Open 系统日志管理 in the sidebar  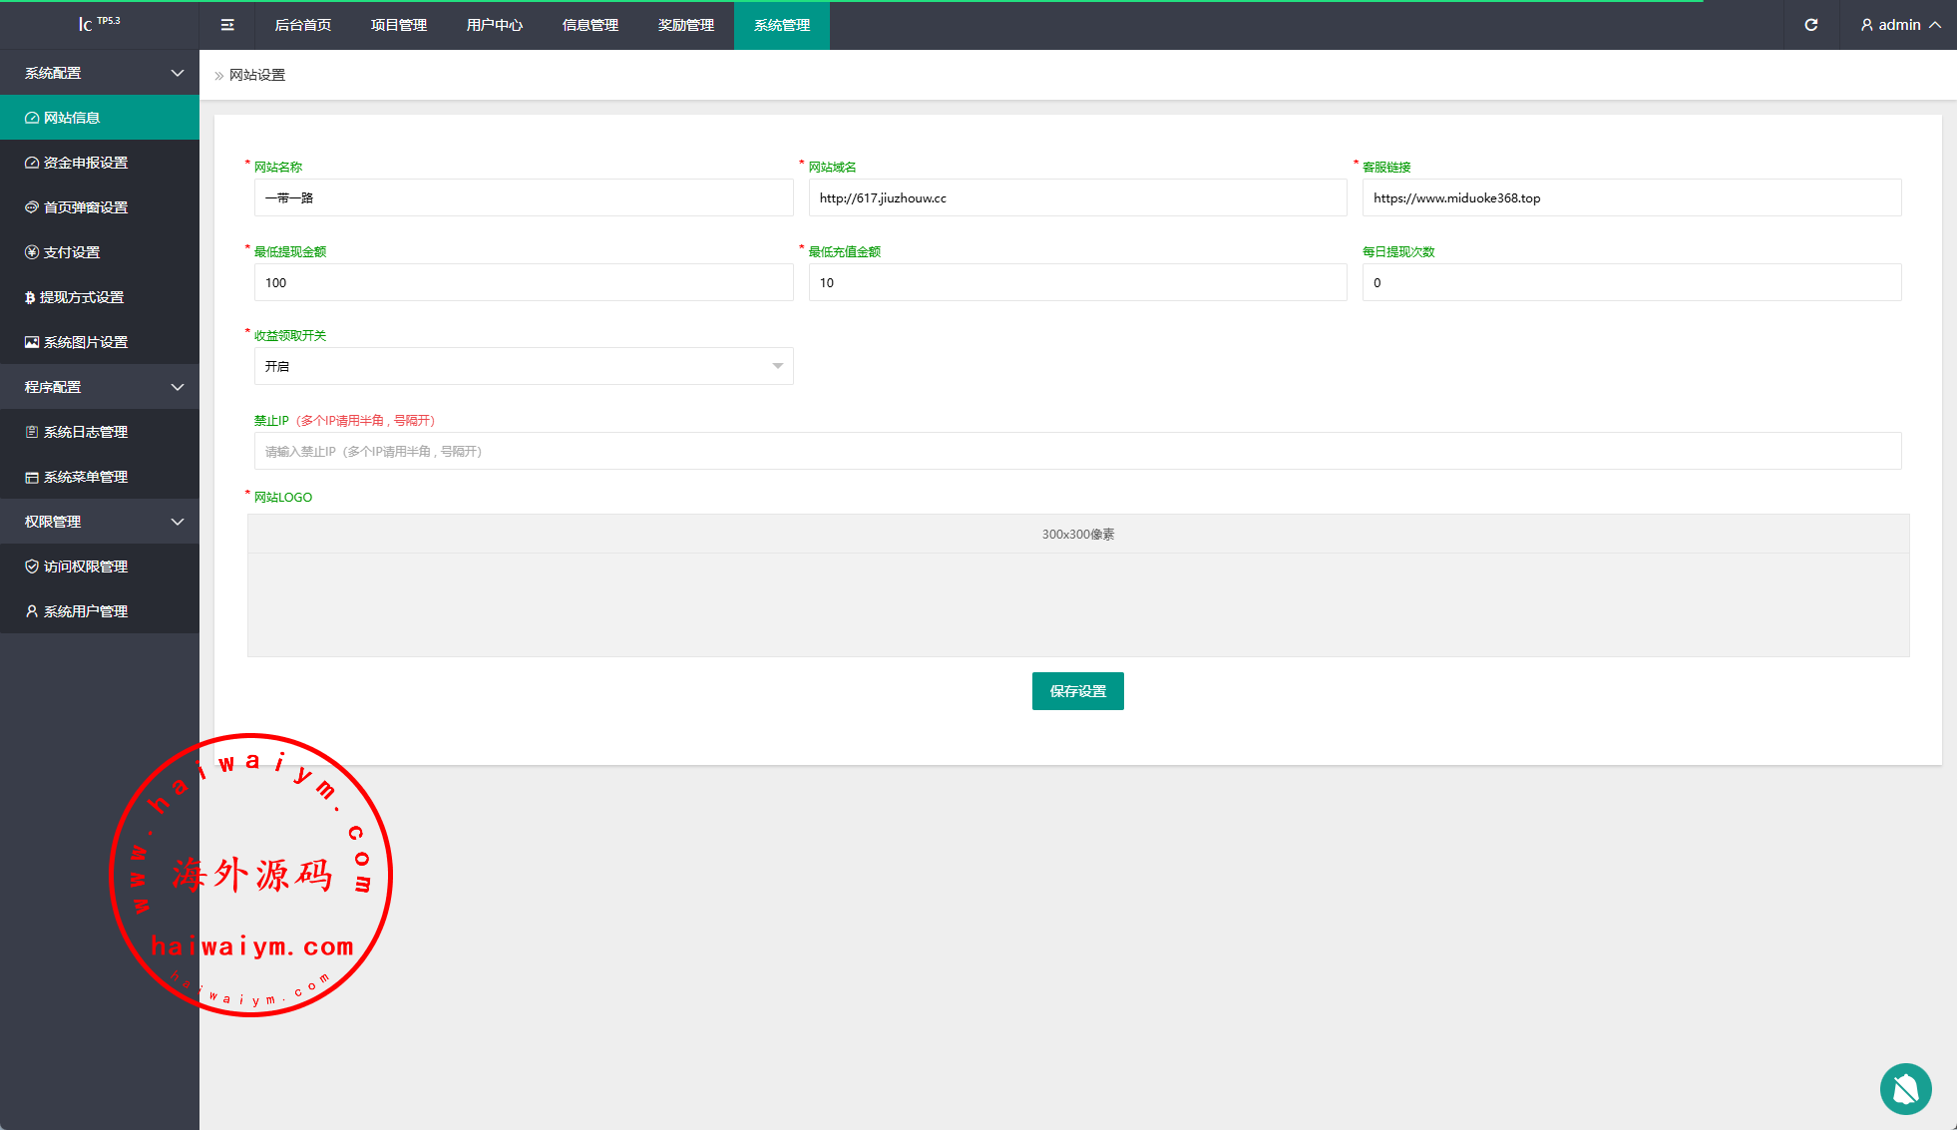coord(86,432)
